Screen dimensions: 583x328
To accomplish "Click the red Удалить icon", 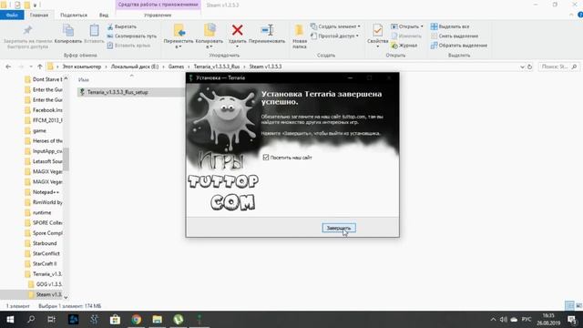I will point(237,30).
